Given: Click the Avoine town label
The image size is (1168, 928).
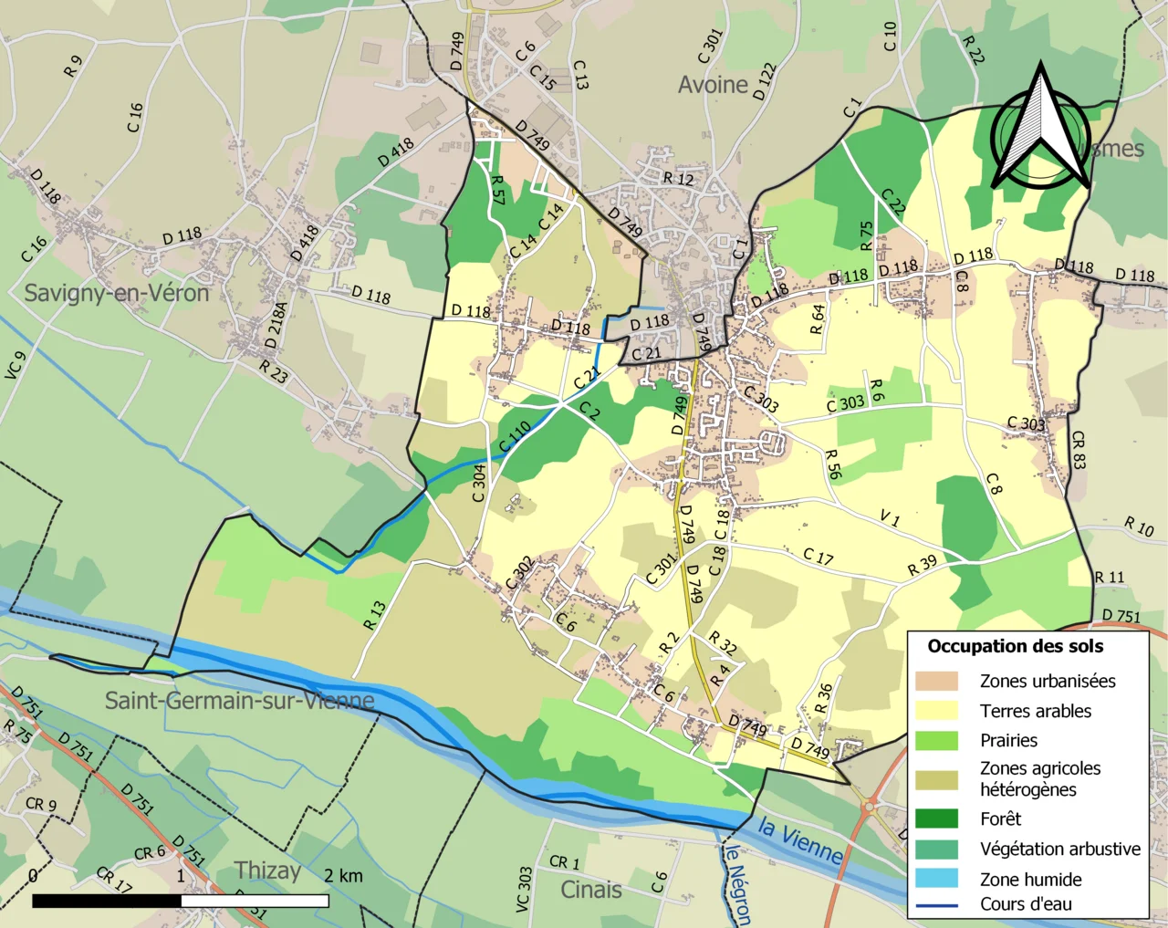Looking at the screenshot, I should (713, 85).
